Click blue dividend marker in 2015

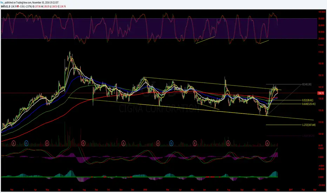pos(26,143)
